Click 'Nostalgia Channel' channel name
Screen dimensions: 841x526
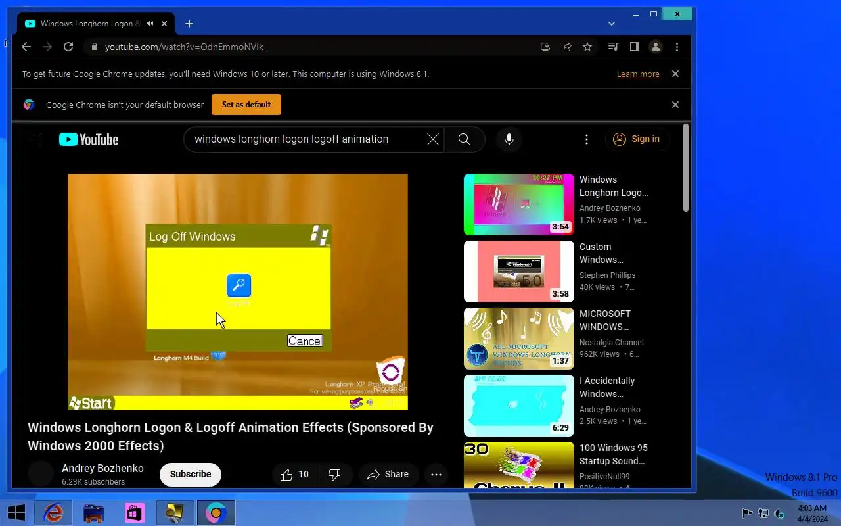(x=612, y=343)
